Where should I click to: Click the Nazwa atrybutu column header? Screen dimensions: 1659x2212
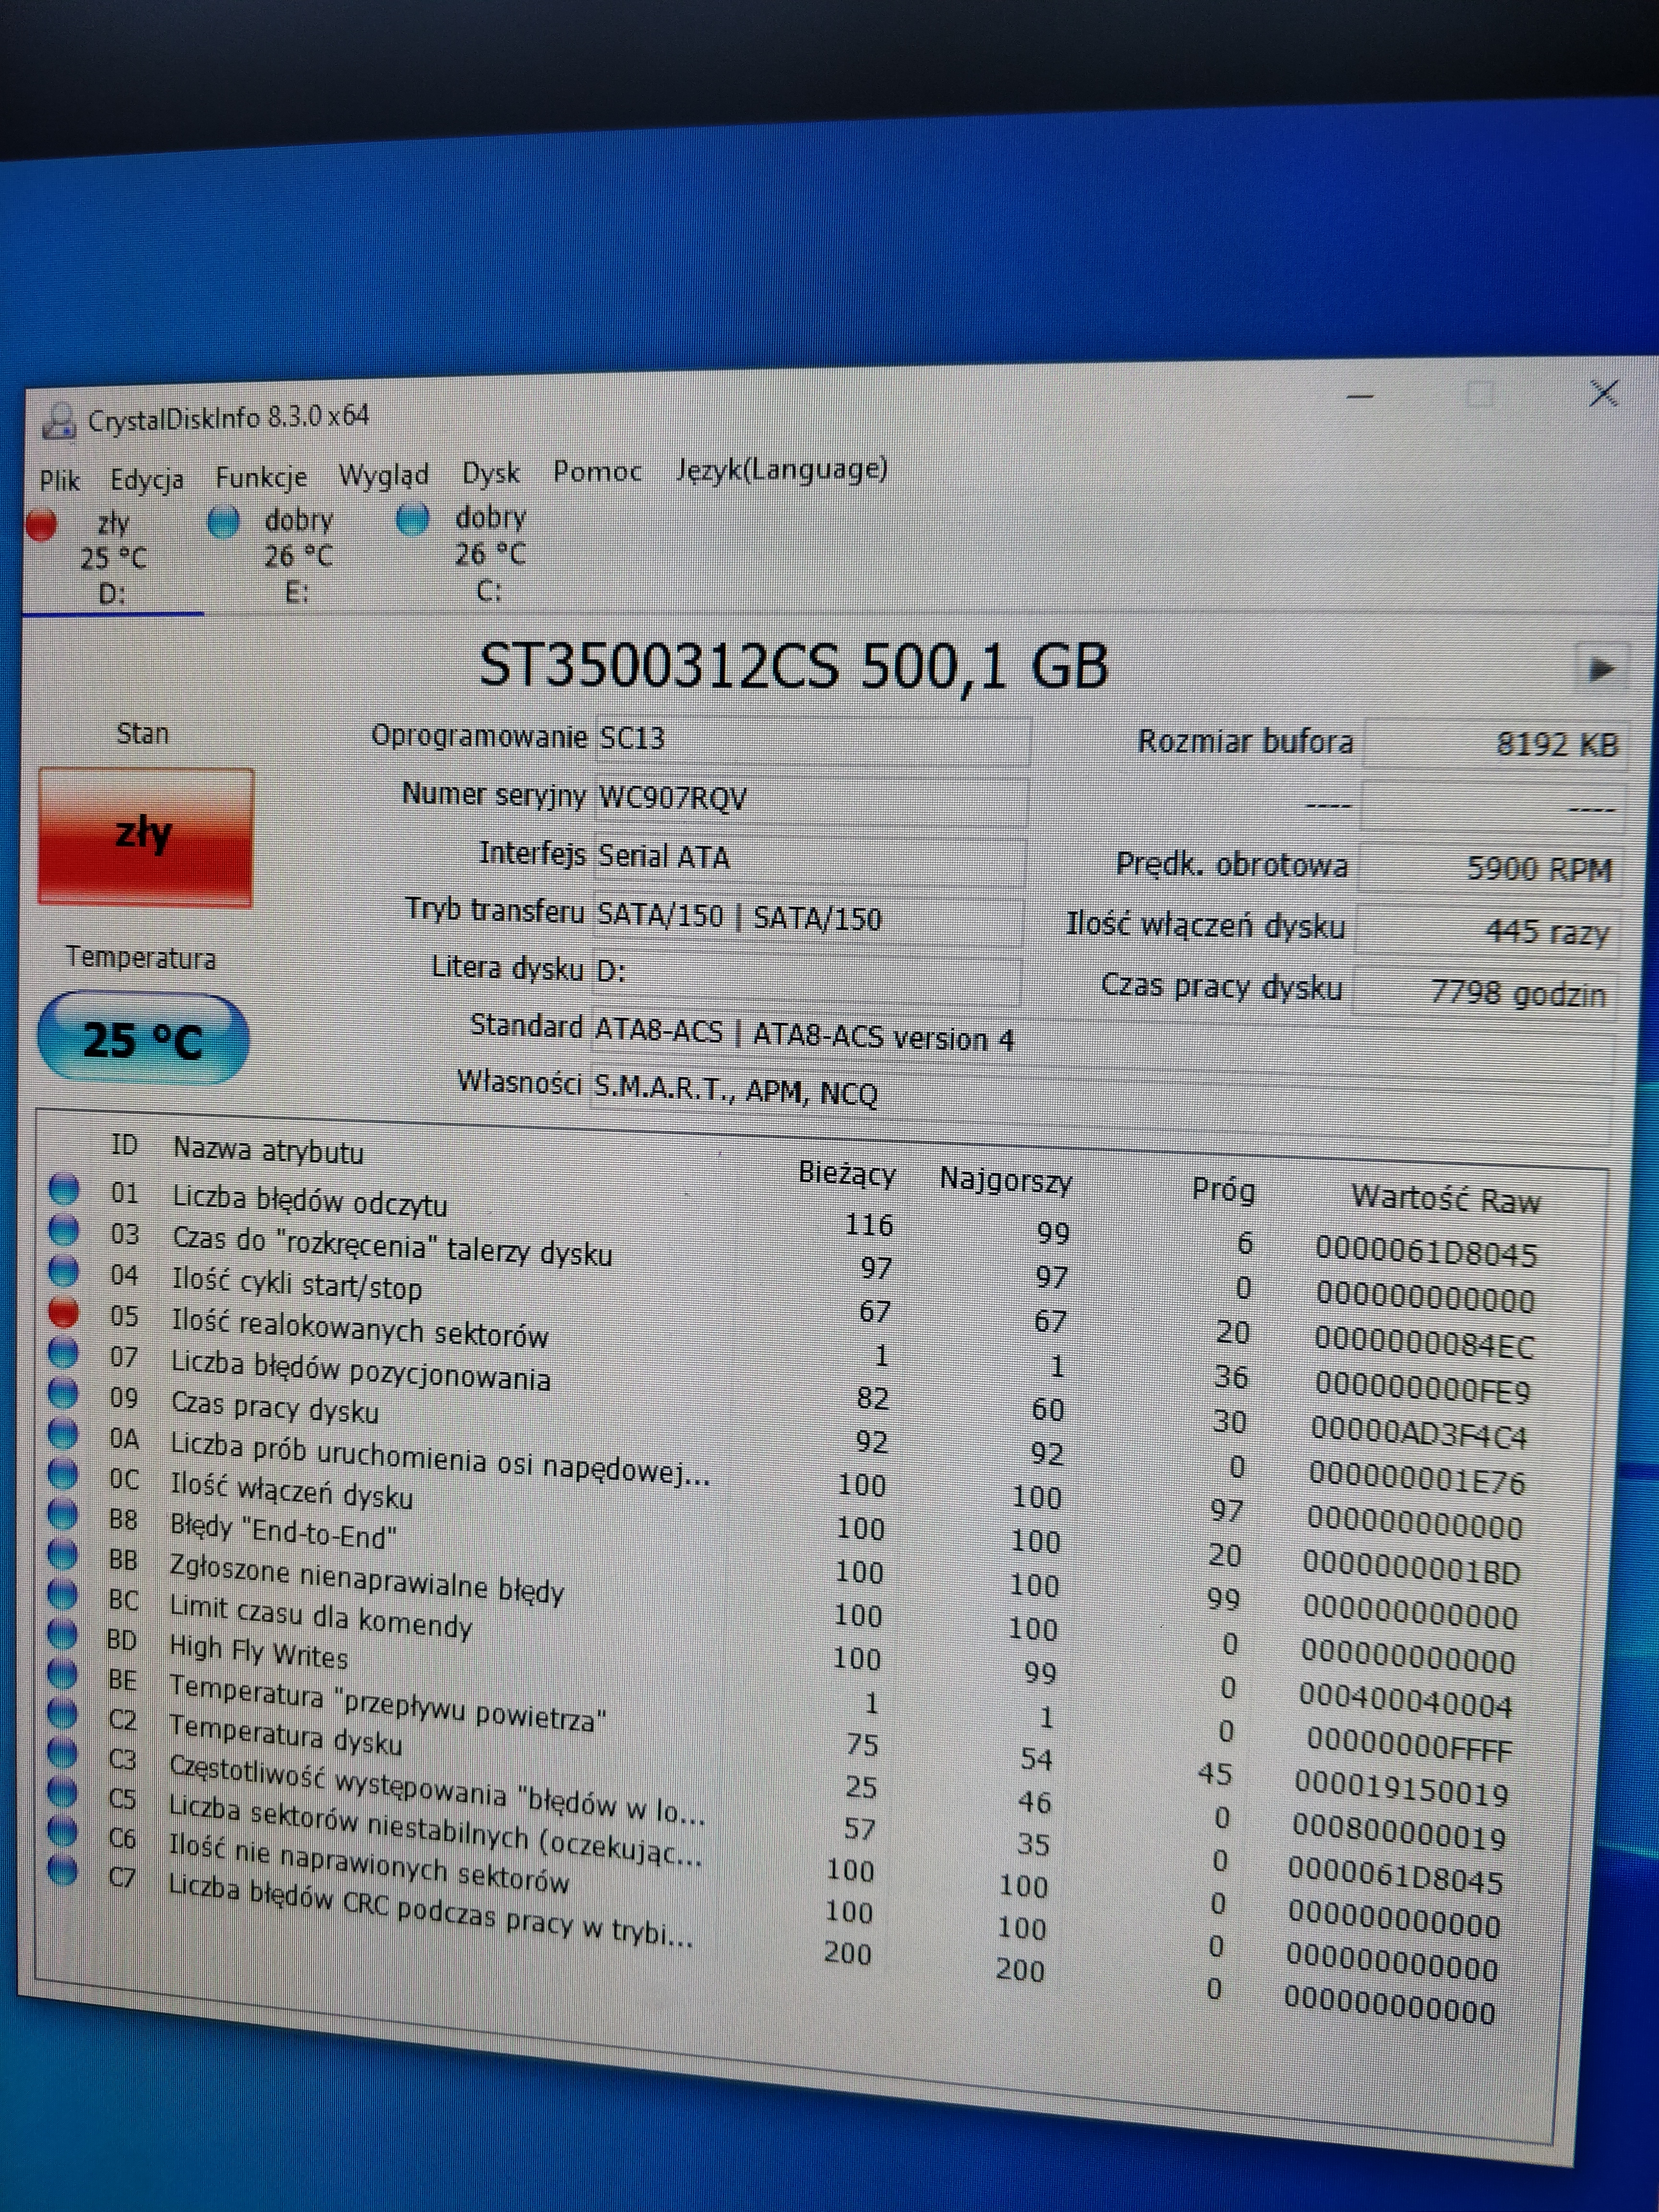coord(268,1150)
